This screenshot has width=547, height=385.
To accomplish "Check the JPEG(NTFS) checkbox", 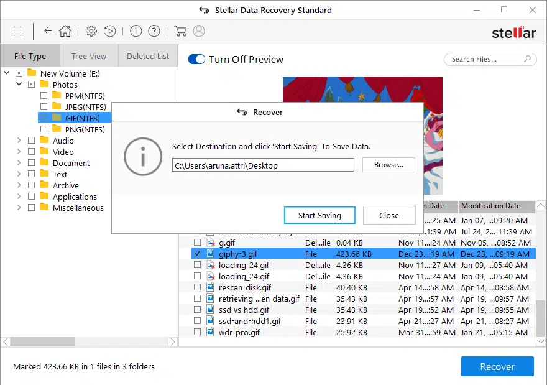I will [x=44, y=106].
